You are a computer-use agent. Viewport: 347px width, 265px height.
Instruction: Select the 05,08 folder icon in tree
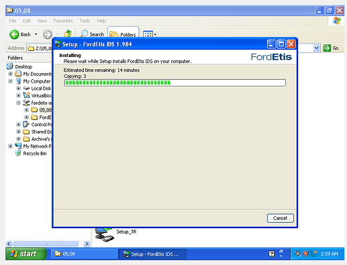pos(34,109)
